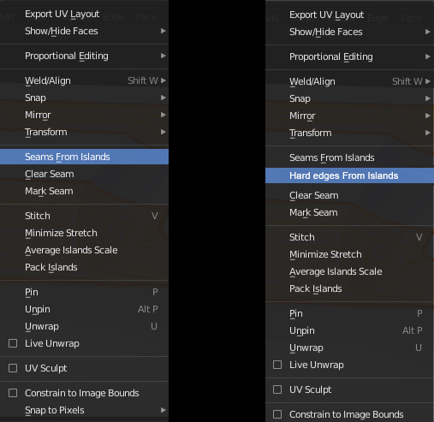The height and width of the screenshot is (422, 434).
Task: Choose Hard edges From Islands entry
Action: [349, 175]
